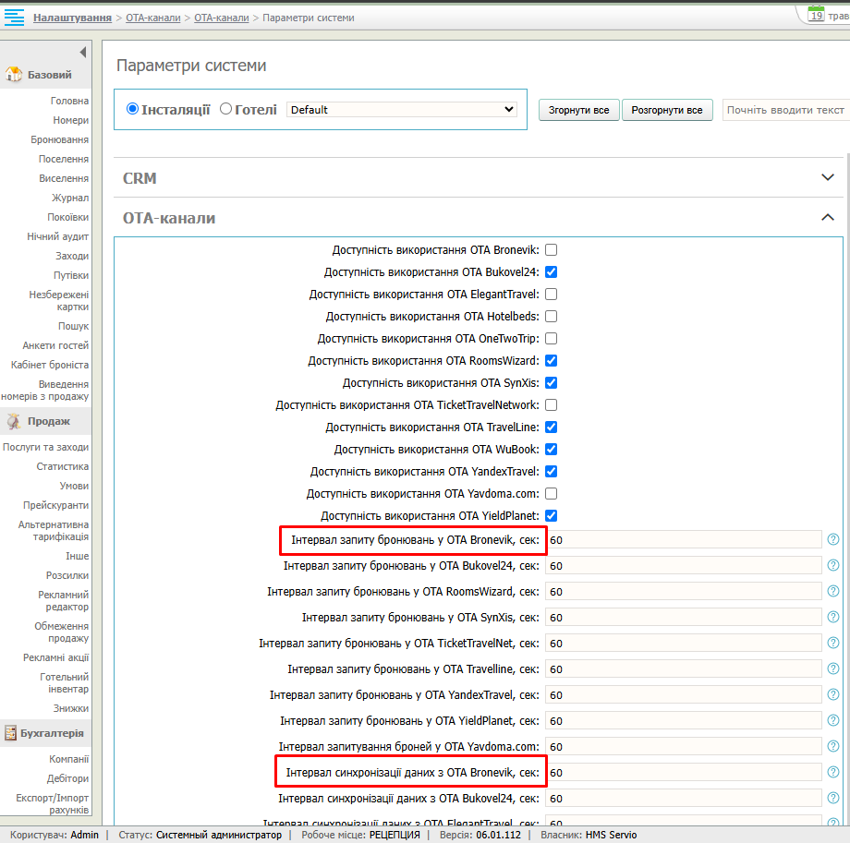This screenshot has width=850, height=843.
Task: Collapse the OTA-канали section
Action: click(x=827, y=218)
